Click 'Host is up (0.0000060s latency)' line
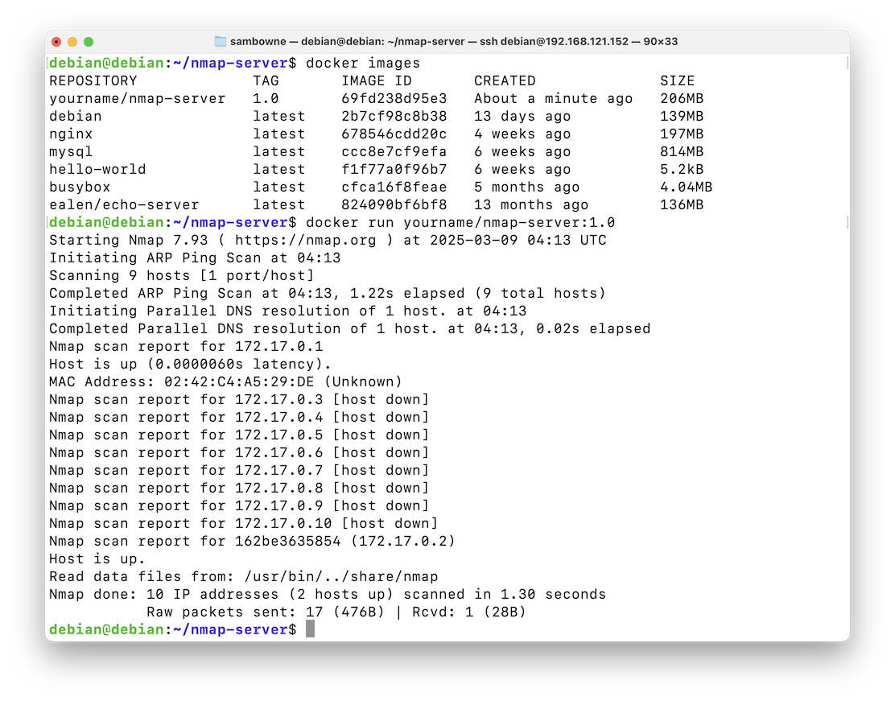The width and height of the screenshot is (895, 701). 190,364
